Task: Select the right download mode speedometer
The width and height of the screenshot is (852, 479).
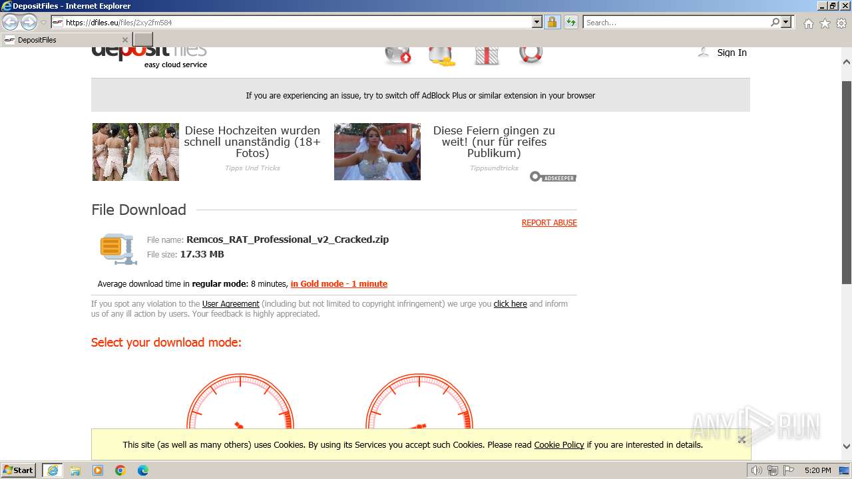Action: point(419,401)
